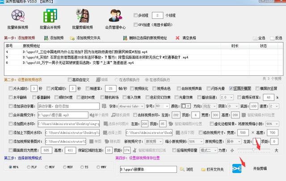286x181 pixels.
Task: Enable the 多线程 checkbox
Action: click(135, 15)
